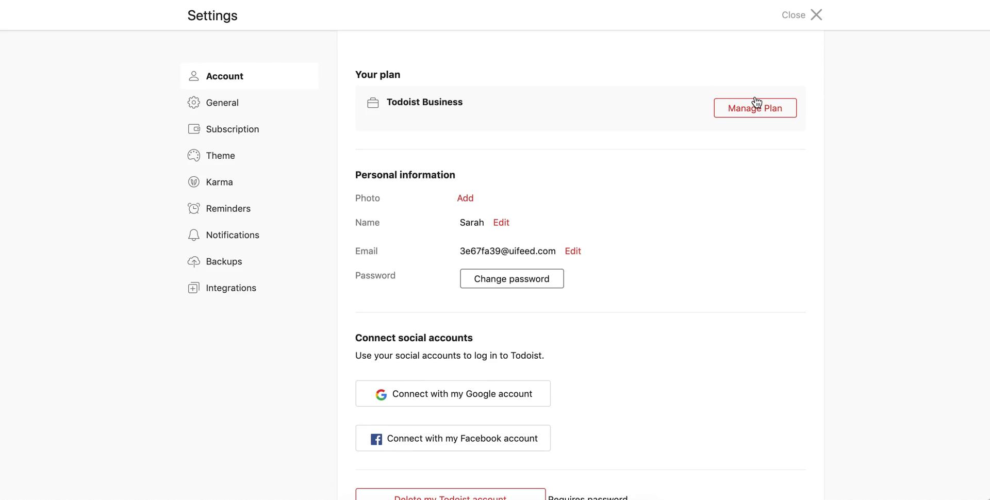Open the Account settings tab
990x500 pixels.
[250, 76]
